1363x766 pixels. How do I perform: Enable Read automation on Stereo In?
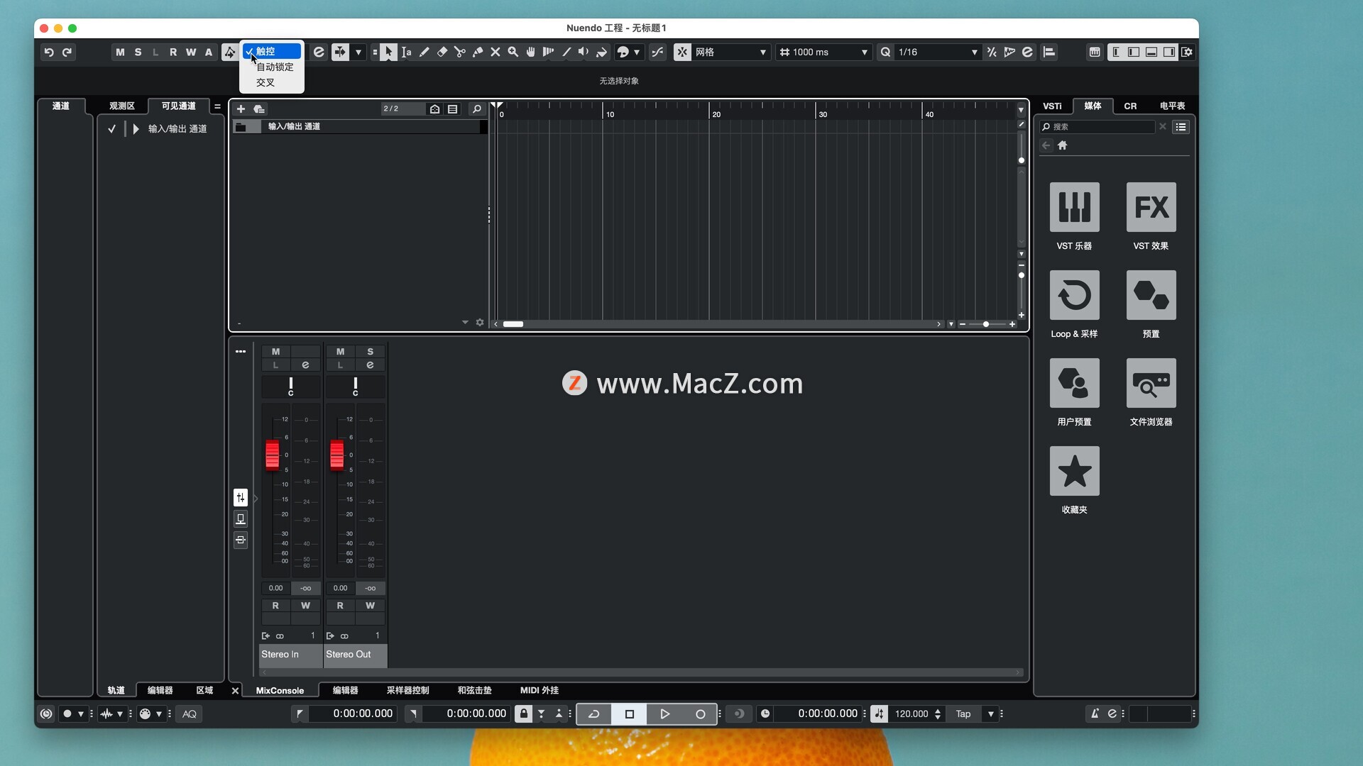tap(275, 606)
